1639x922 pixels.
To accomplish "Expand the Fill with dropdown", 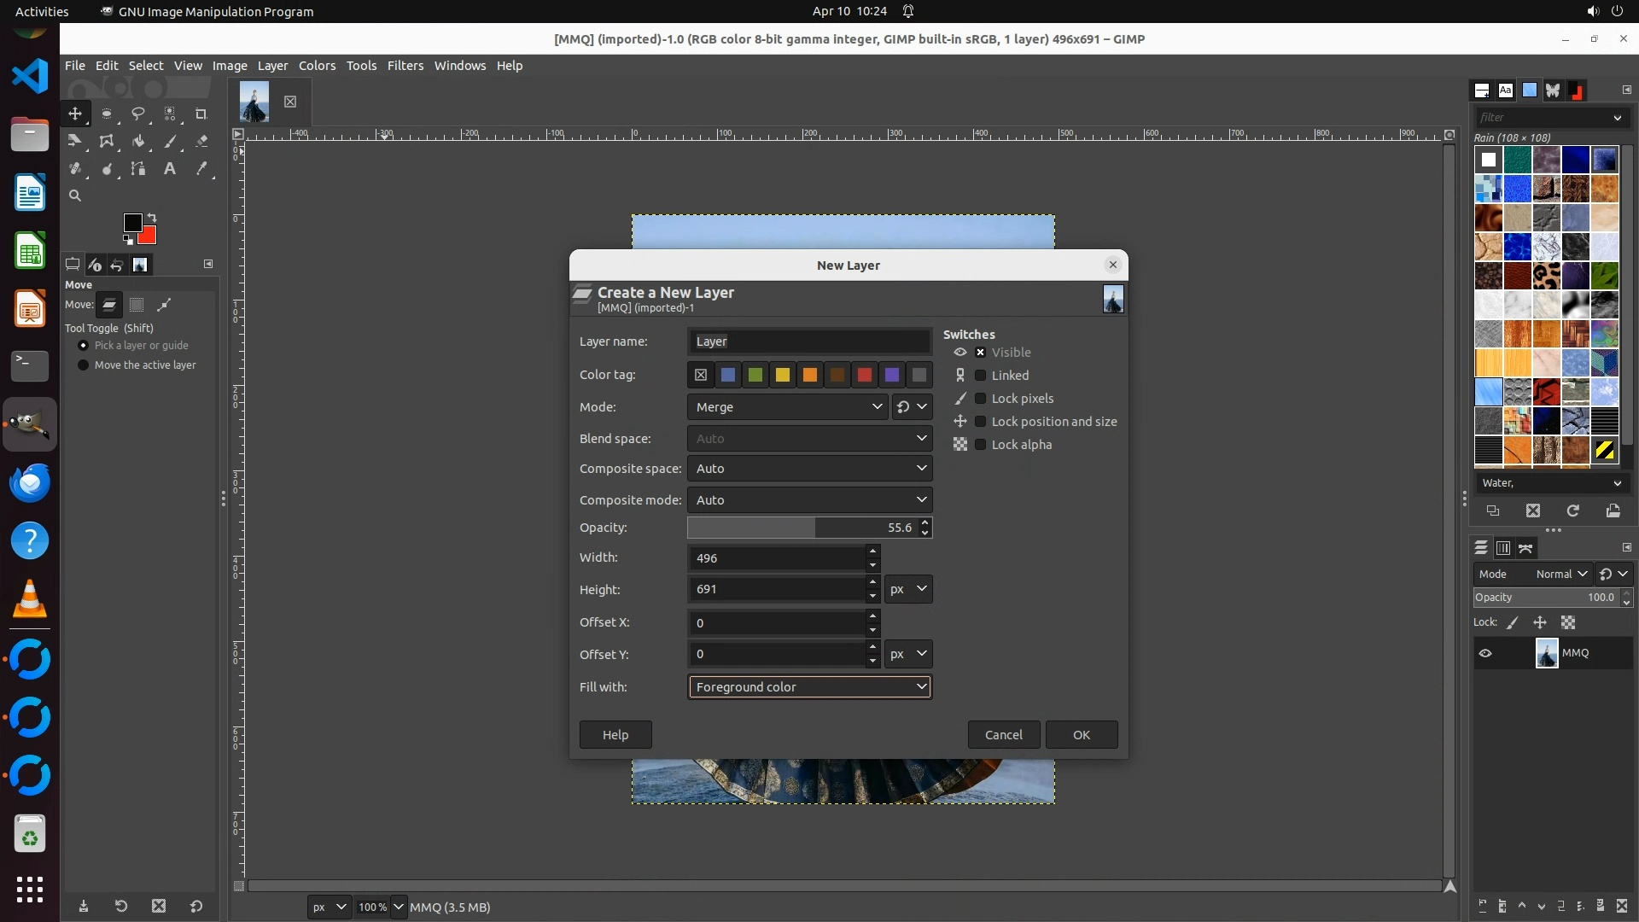I will coord(809,687).
